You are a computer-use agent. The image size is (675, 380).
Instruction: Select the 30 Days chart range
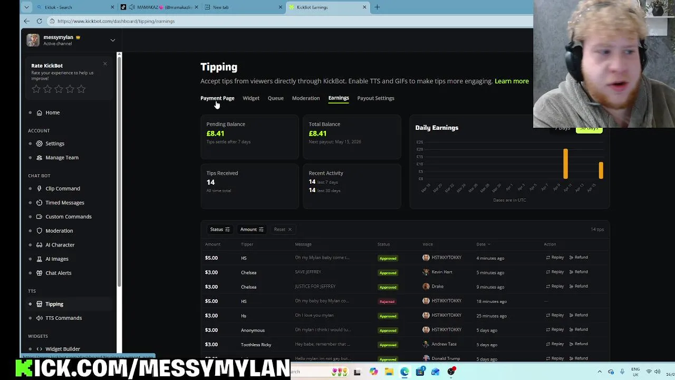pos(589,128)
